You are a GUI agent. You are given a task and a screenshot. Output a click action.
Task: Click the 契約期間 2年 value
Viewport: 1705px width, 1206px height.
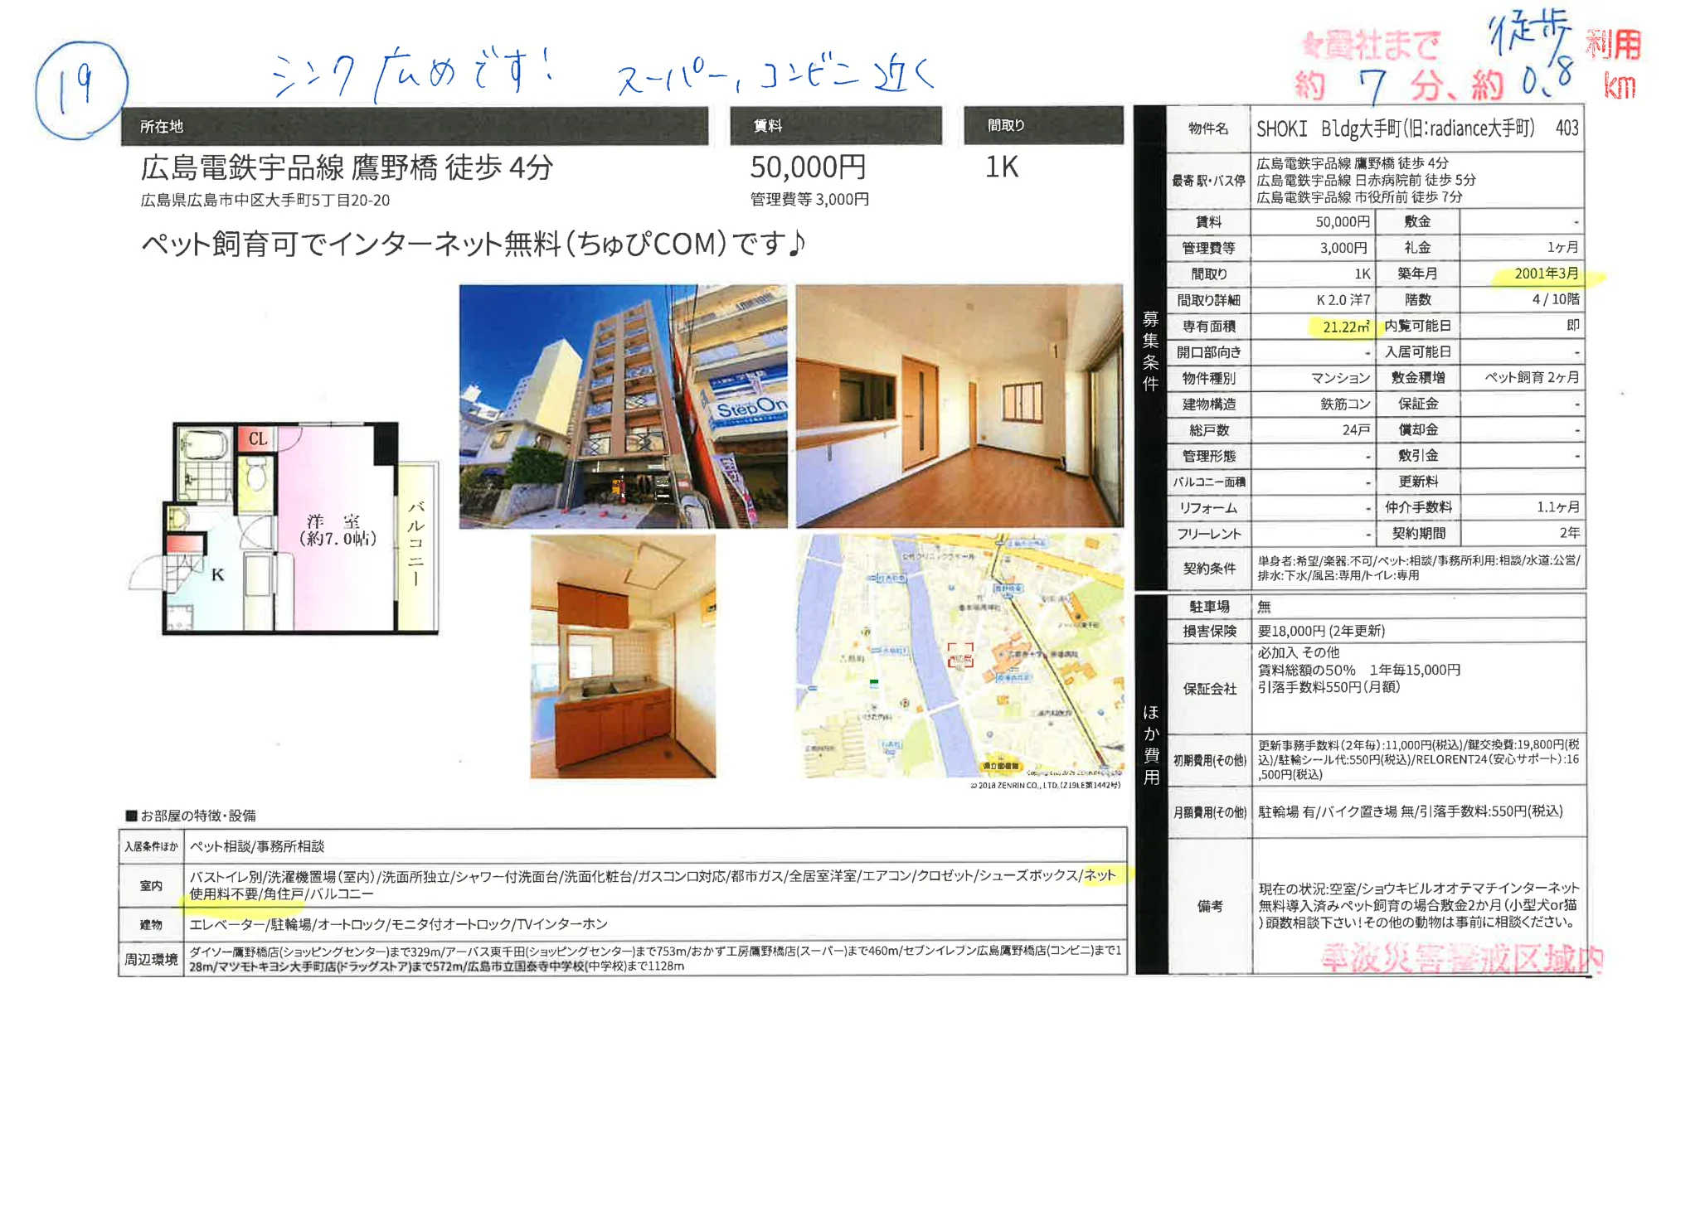click(1569, 533)
